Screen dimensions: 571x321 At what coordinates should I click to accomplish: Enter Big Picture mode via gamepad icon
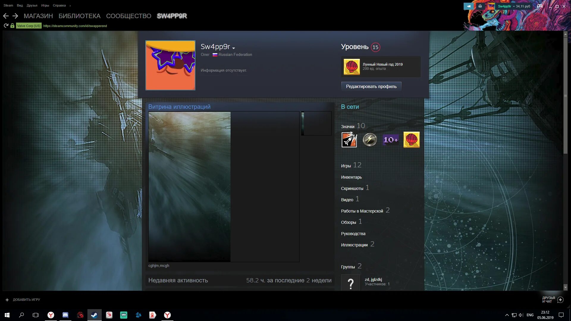tap(539, 6)
